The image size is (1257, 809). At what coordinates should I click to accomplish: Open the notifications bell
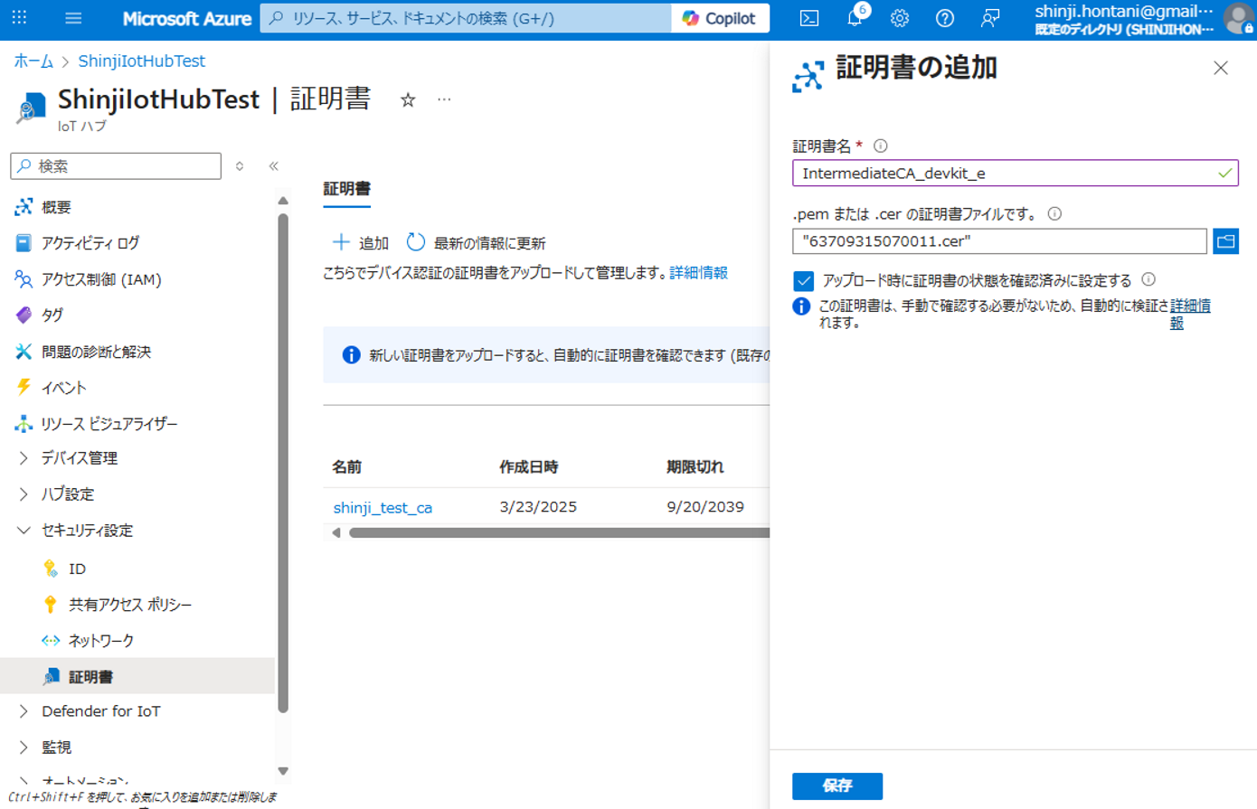855,18
